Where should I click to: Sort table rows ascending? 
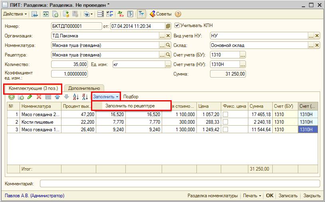coord(75,97)
